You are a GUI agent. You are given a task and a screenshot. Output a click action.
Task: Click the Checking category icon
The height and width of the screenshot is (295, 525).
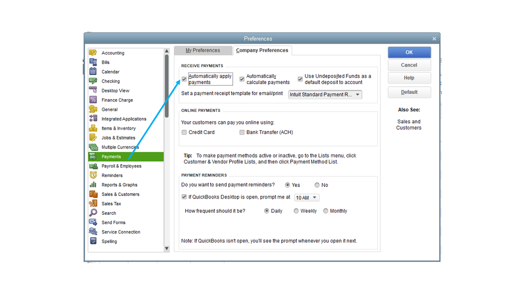coord(93,81)
